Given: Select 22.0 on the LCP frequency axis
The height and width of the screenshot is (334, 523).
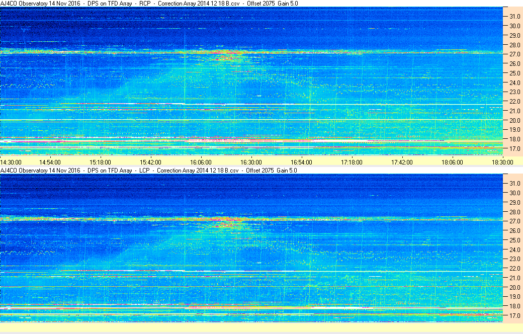Looking at the screenshot, I should coord(514,268).
